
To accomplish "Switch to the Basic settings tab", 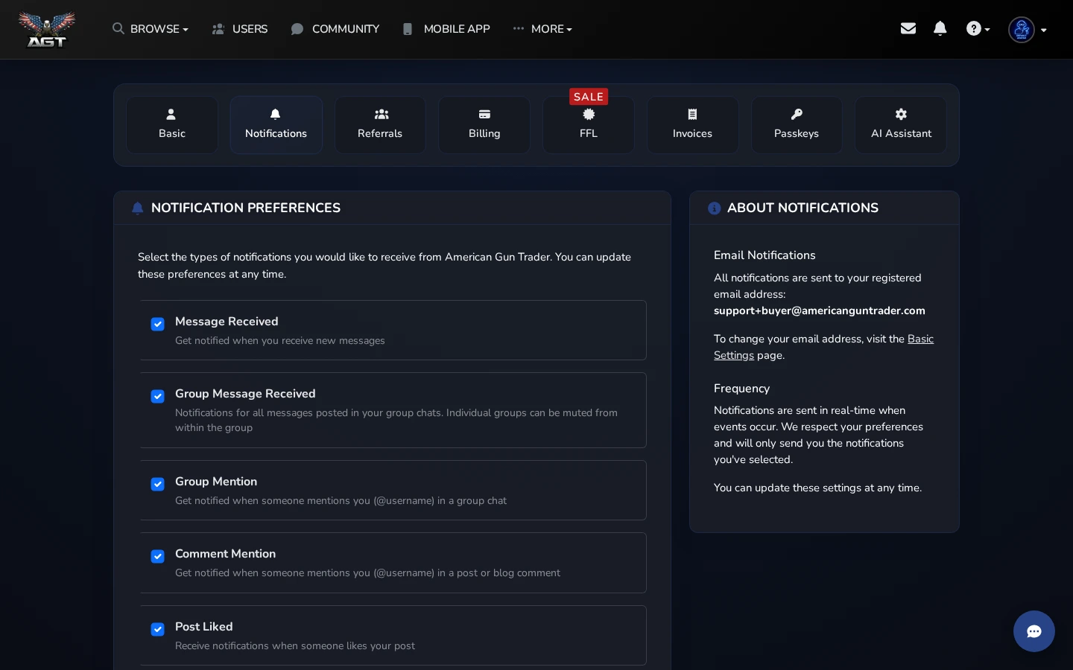I will click(172, 125).
